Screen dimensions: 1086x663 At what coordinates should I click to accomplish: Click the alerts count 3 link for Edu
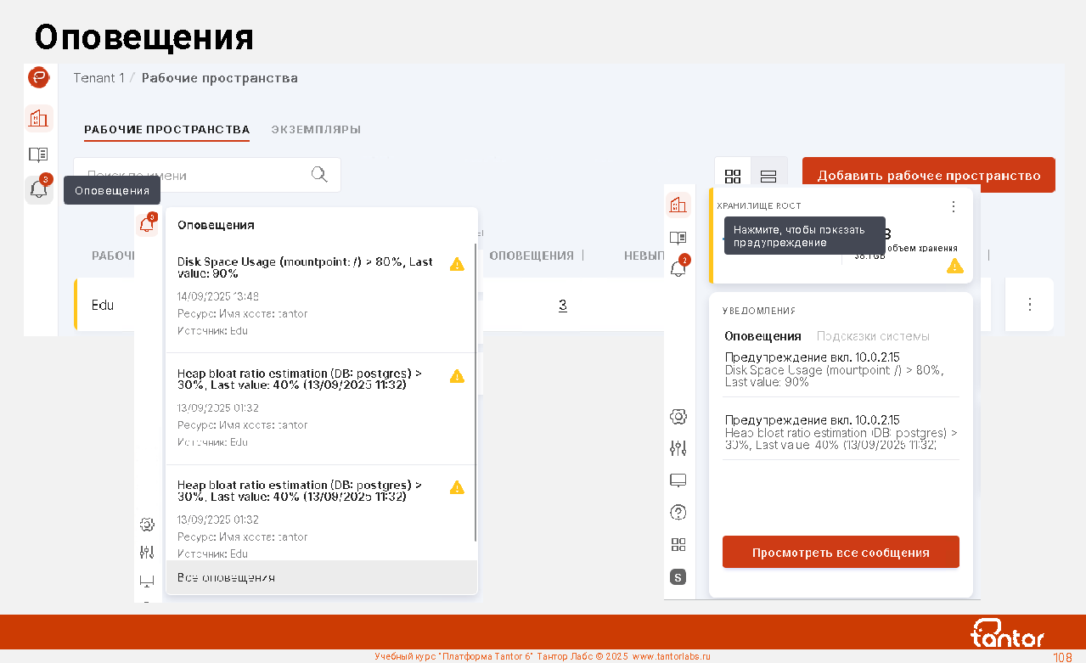[x=562, y=305]
